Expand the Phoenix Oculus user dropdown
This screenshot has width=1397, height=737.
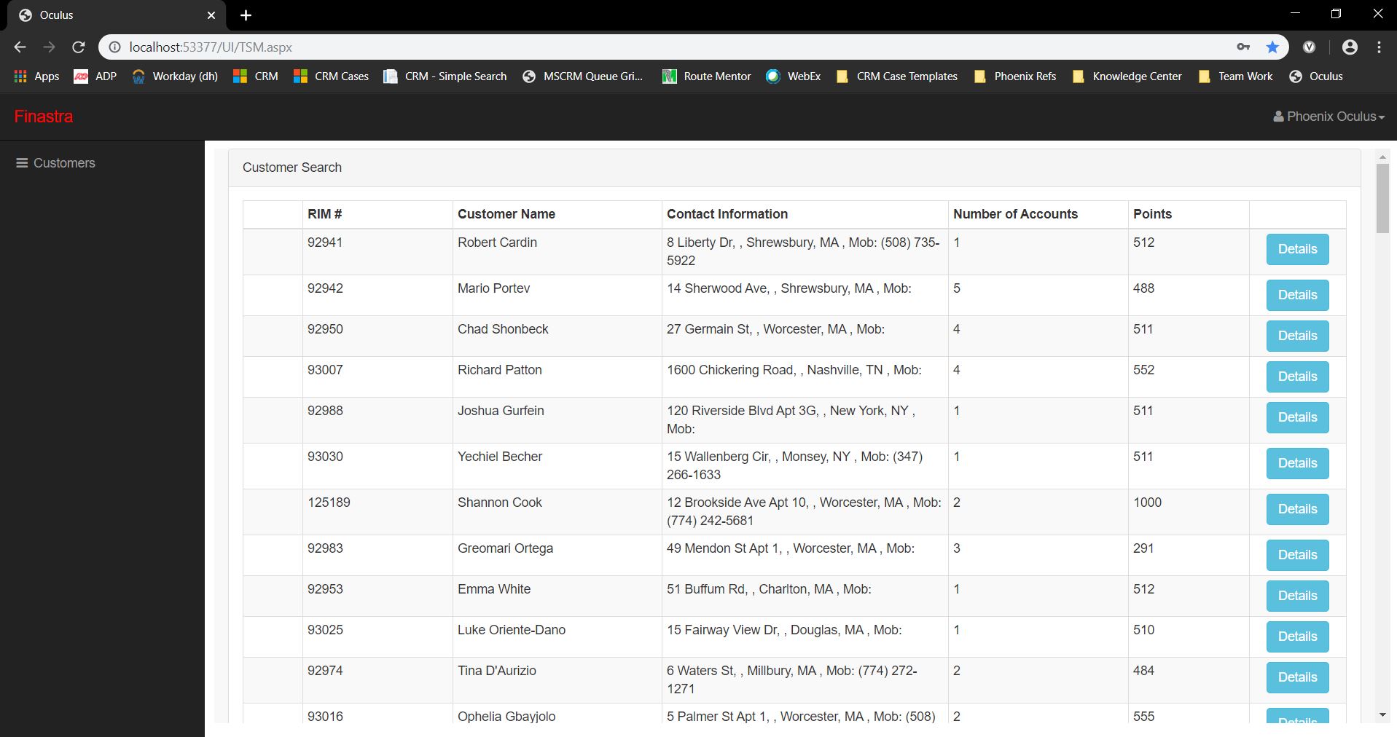[1328, 117]
